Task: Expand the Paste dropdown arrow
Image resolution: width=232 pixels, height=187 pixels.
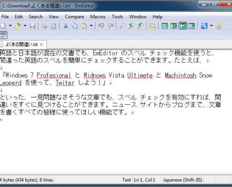Action: coord(91,26)
